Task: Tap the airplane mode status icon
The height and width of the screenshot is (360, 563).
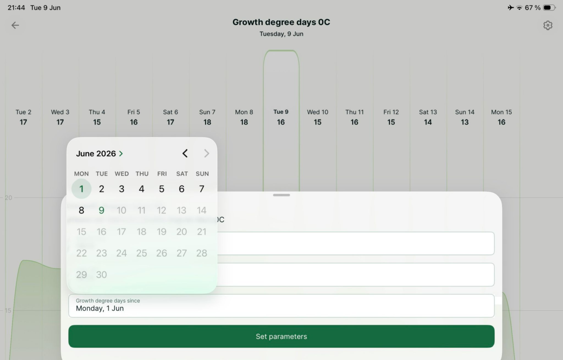Action: tap(510, 8)
